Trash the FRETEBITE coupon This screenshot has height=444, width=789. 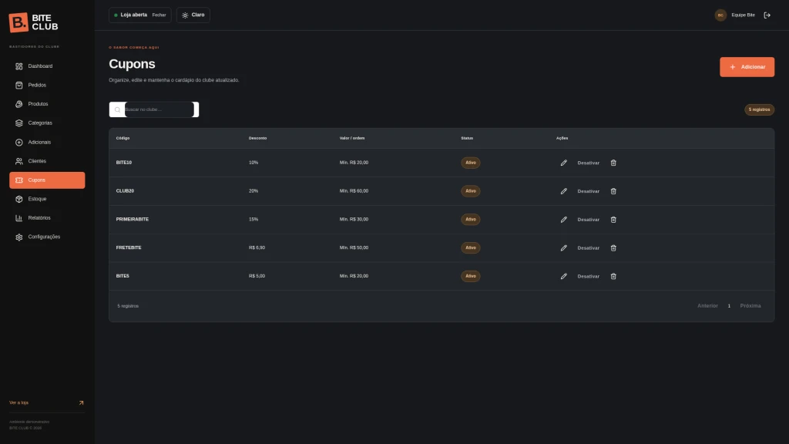[613, 247]
